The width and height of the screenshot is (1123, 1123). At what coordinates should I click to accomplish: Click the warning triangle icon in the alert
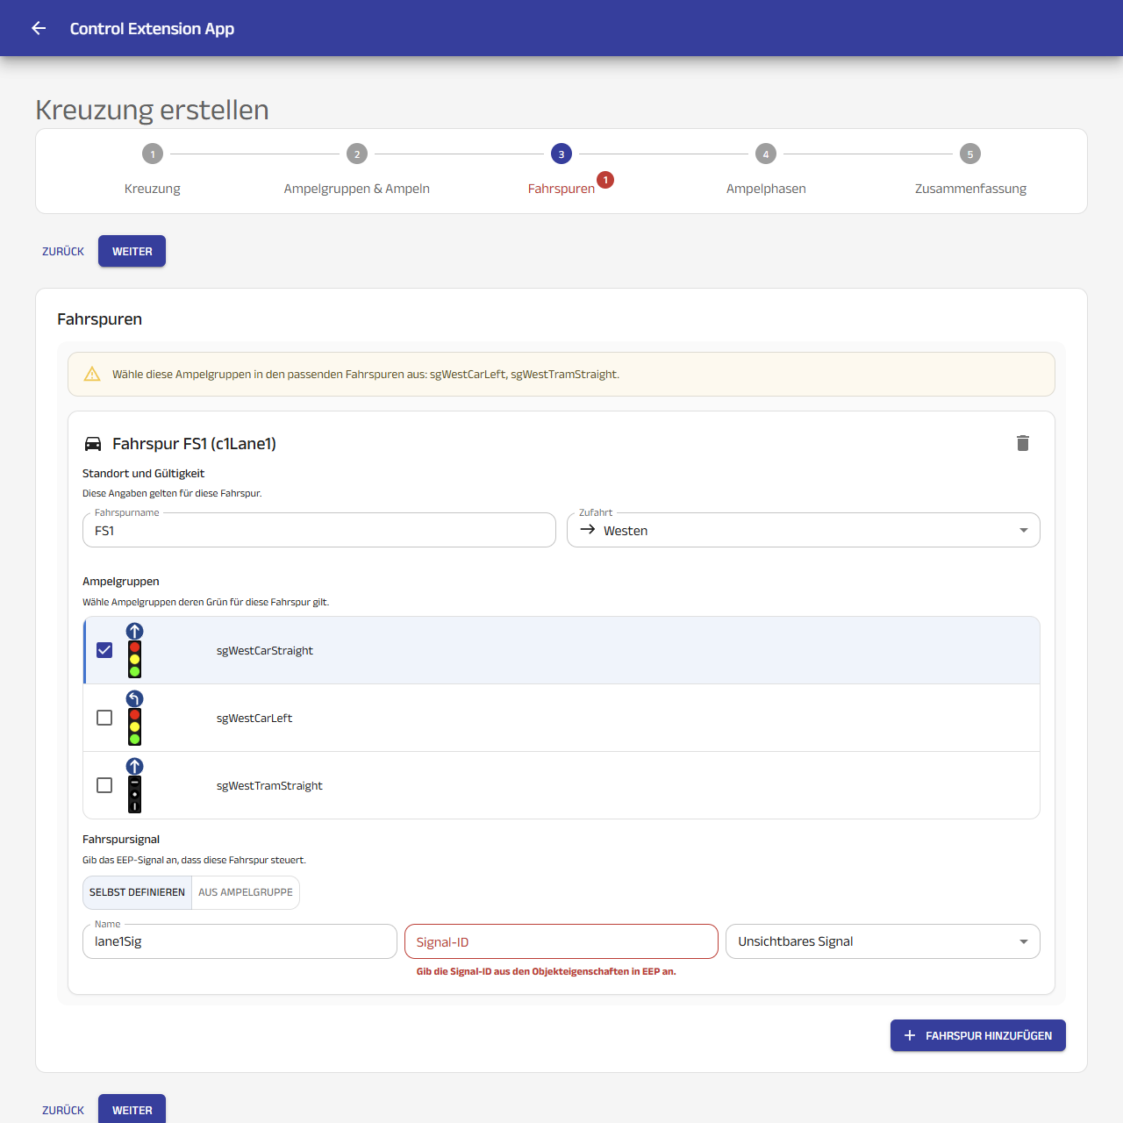click(92, 374)
